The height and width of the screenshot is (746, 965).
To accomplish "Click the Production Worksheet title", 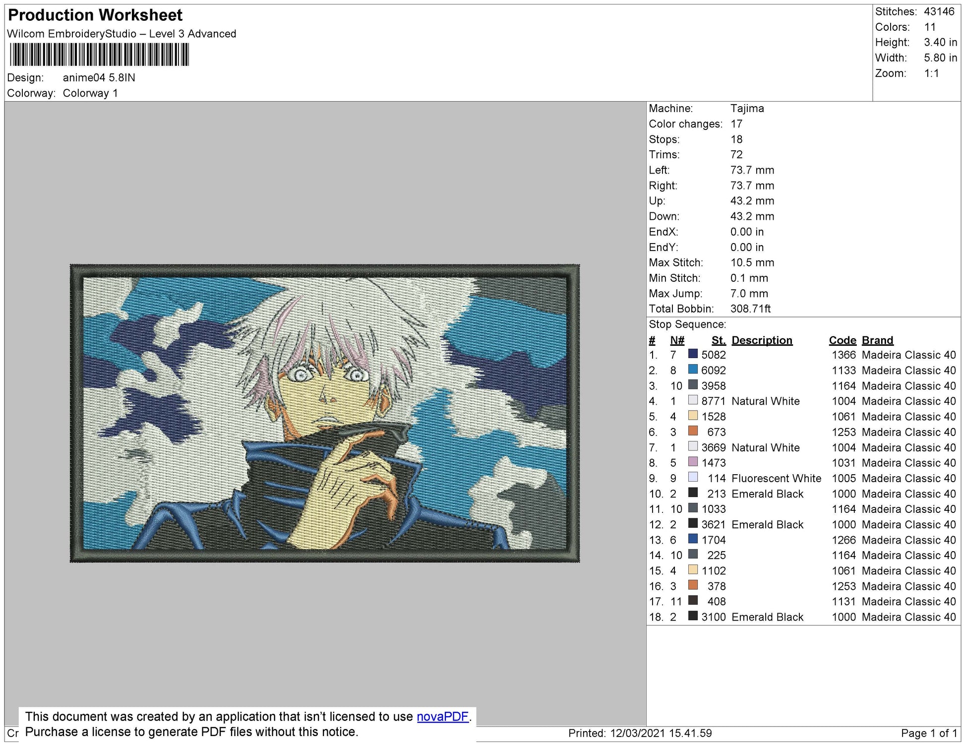I will pyautogui.click(x=95, y=15).
